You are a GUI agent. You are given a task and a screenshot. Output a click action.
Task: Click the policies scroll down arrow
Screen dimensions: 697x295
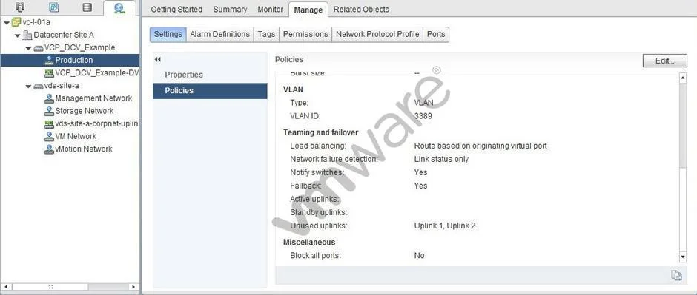(683, 257)
